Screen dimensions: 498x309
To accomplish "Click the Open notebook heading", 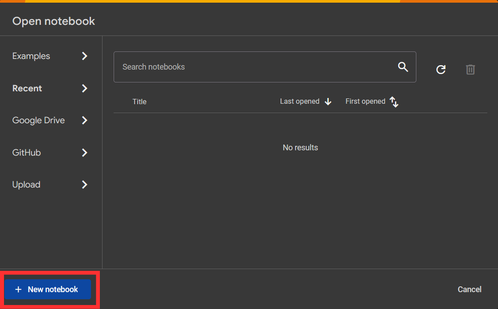I will pyautogui.click(x=54, y=21).
